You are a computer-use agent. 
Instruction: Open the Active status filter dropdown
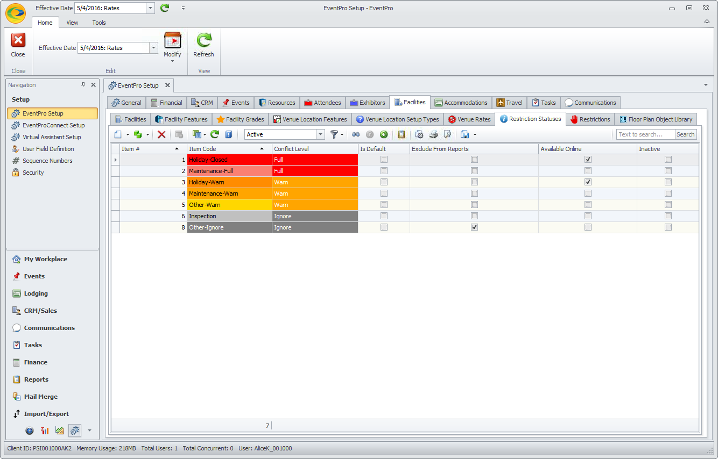tap(321, 134)
